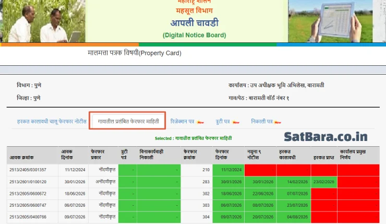This screenshot has height=224, width=386.
Task: Select inward number 2513/2605/0600747
Action: [x=28, y=205]
